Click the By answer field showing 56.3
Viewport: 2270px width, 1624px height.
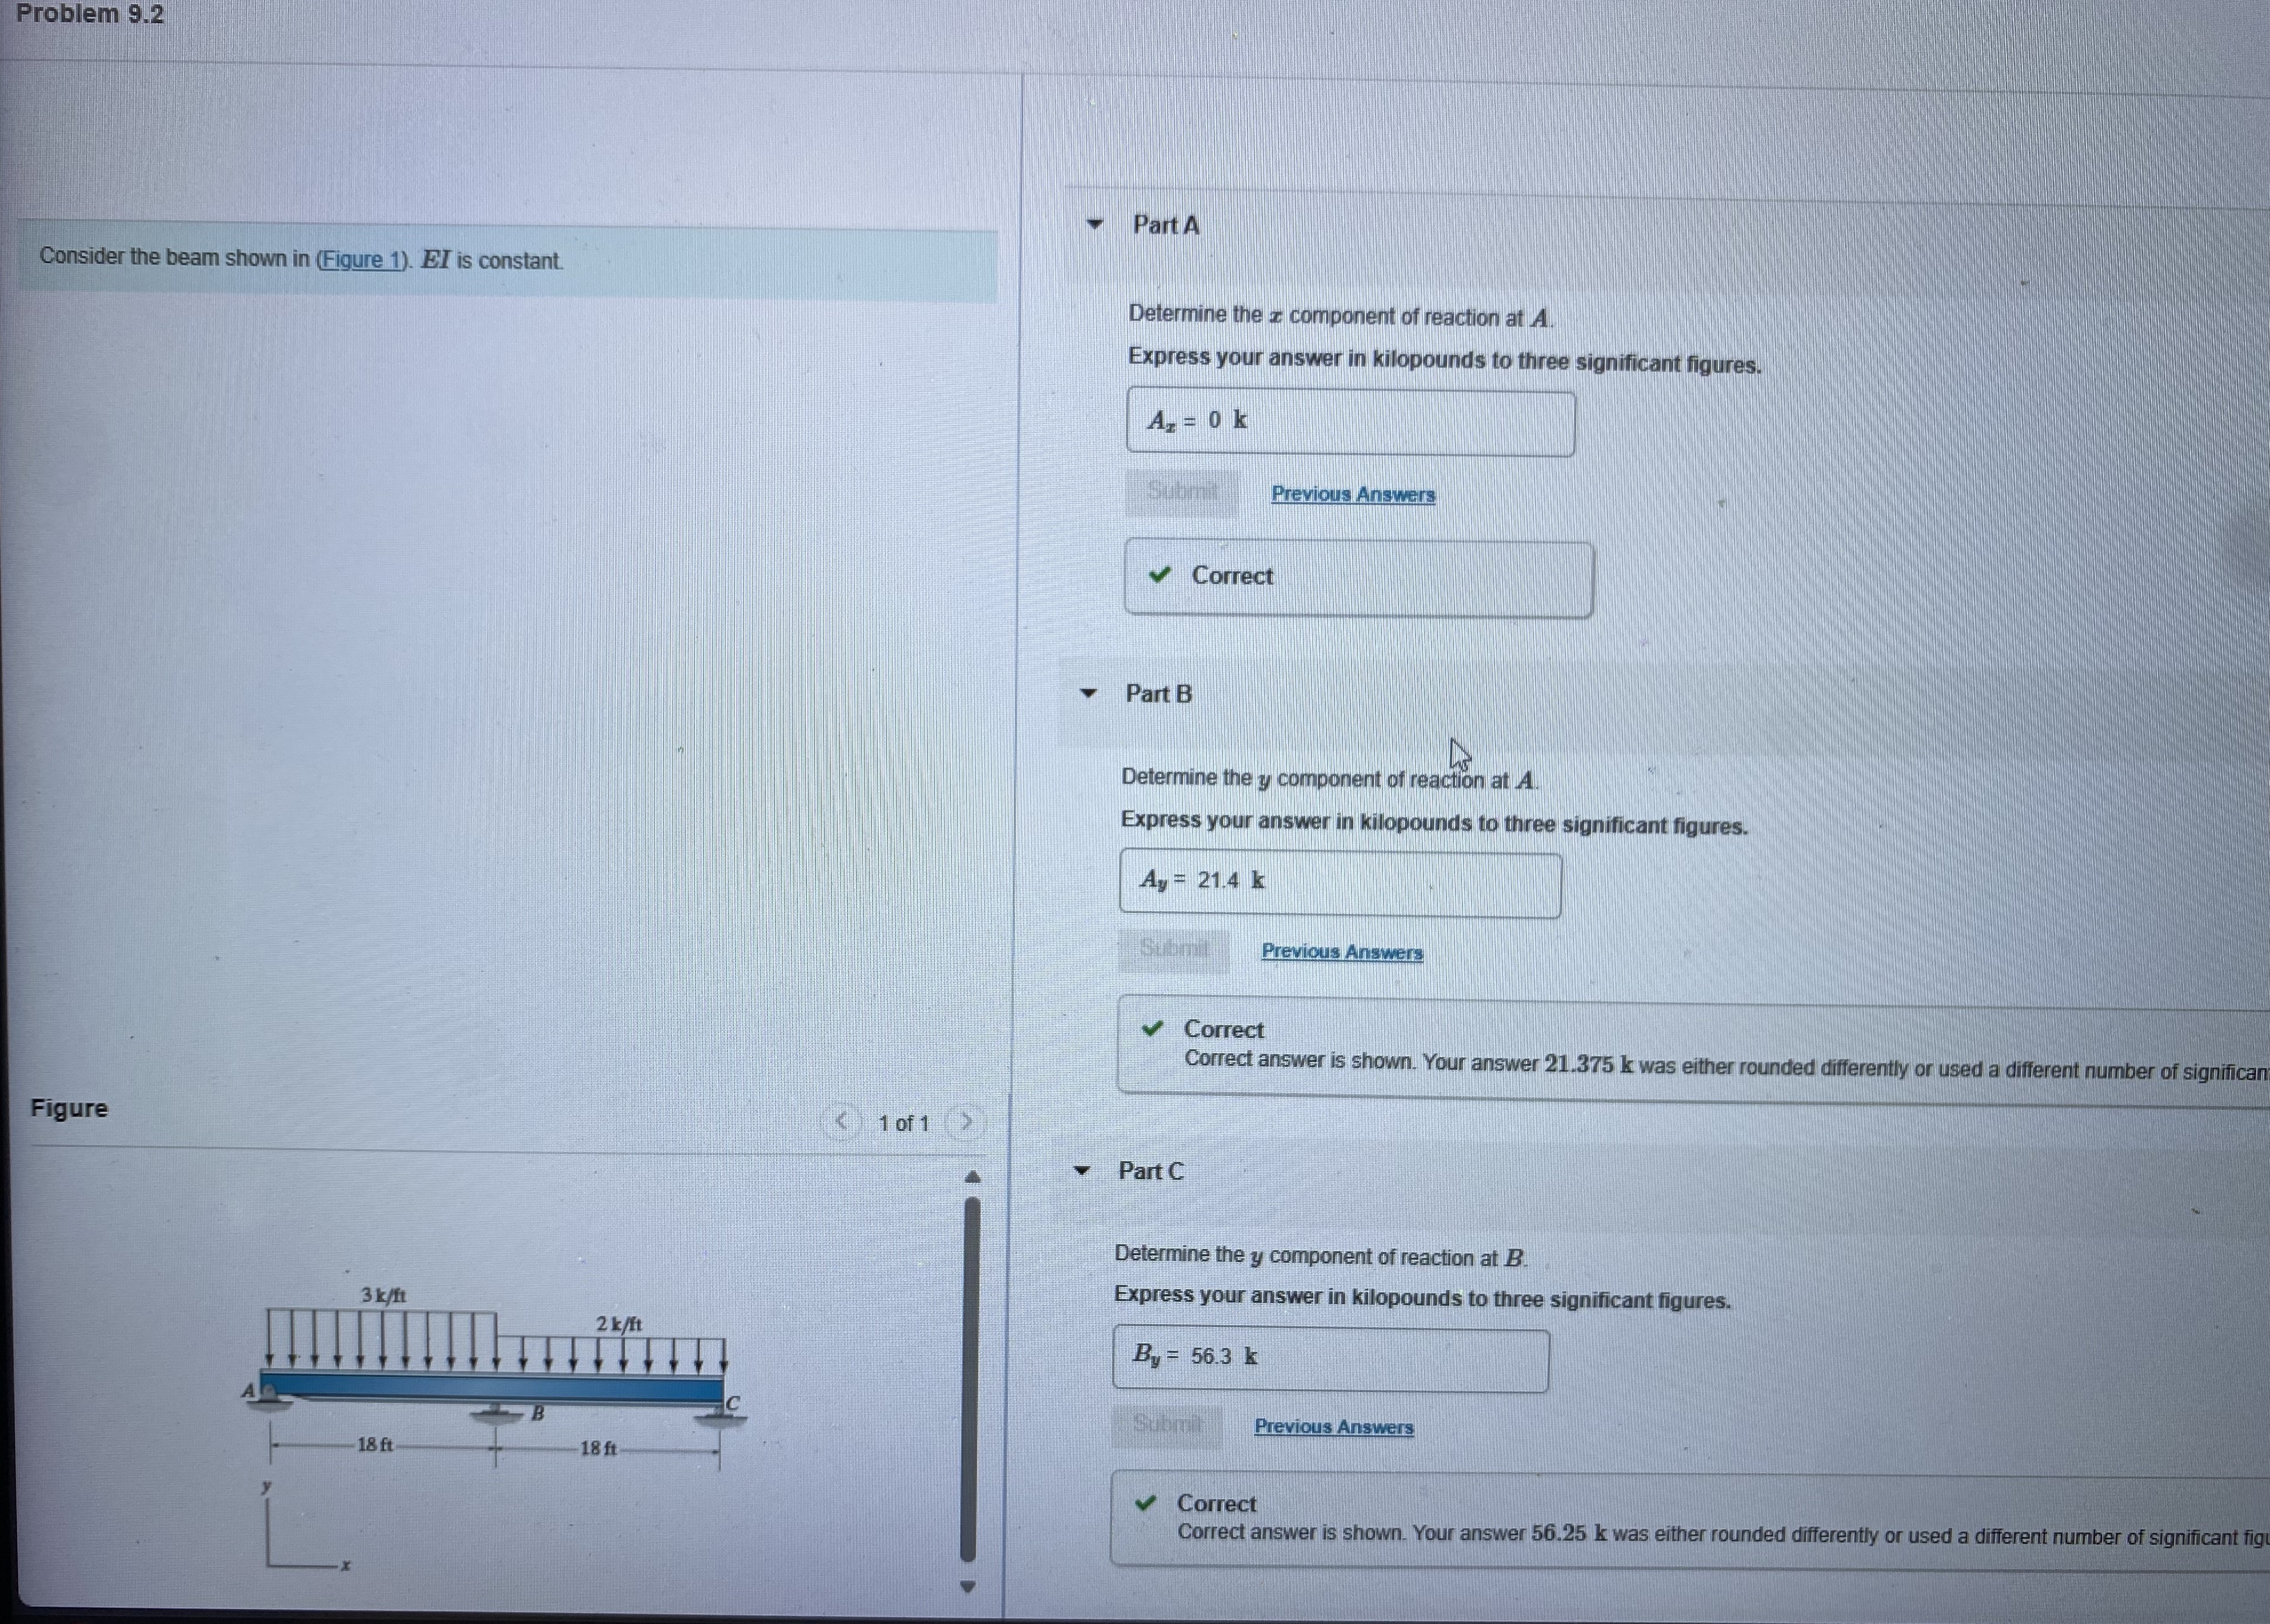[x=1330, y=1358]
